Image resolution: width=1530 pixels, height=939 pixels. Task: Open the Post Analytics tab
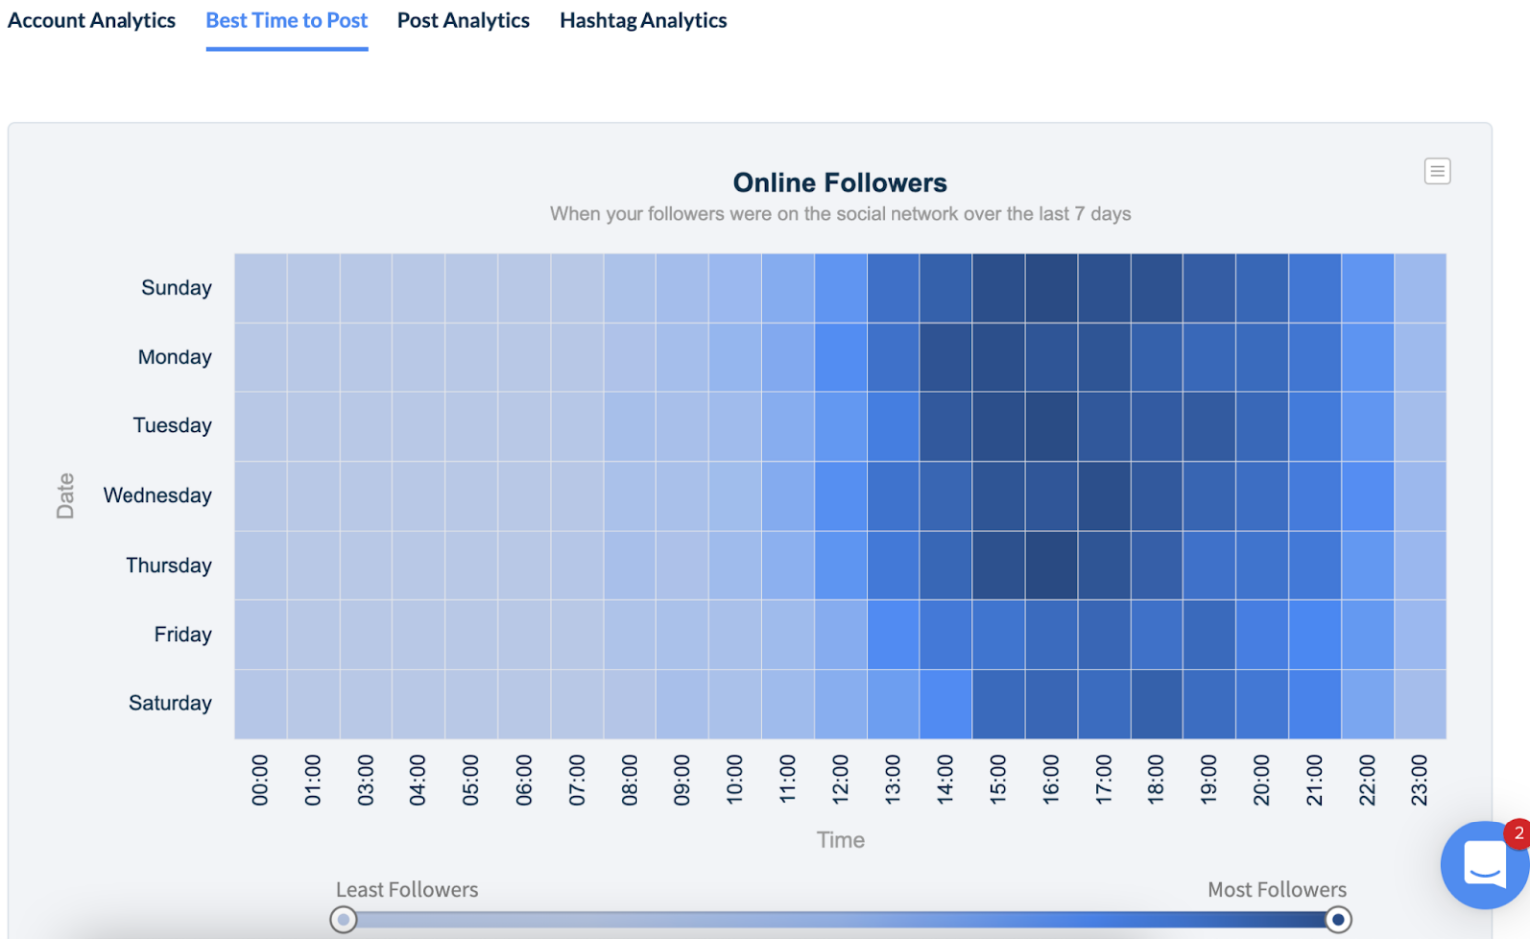pyautogui.click(x=463, y=20)
